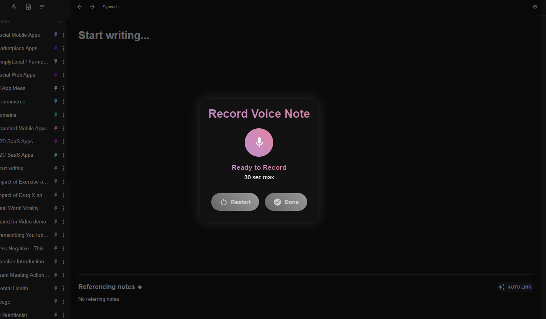Start recording with the pink microphone button
This screenshot has width=546, height=319.
pyautogui.click(x=259, y=143)
